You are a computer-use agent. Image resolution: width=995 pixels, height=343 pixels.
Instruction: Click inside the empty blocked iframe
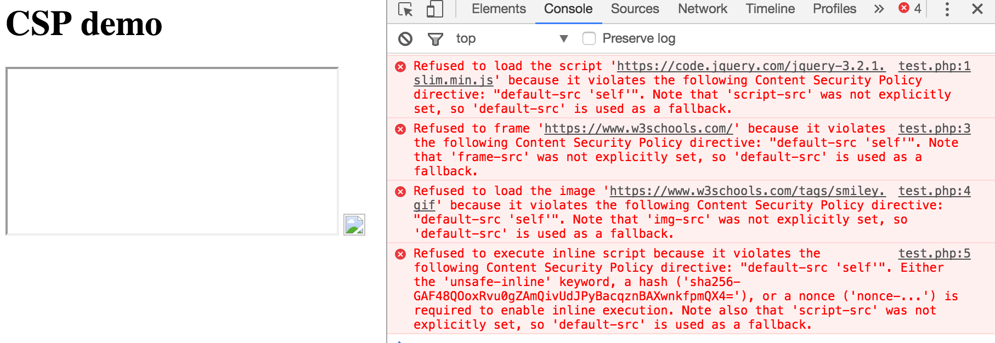coord(172,151)
